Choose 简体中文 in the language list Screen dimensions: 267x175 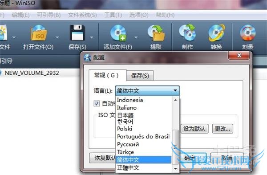[144, 160]
